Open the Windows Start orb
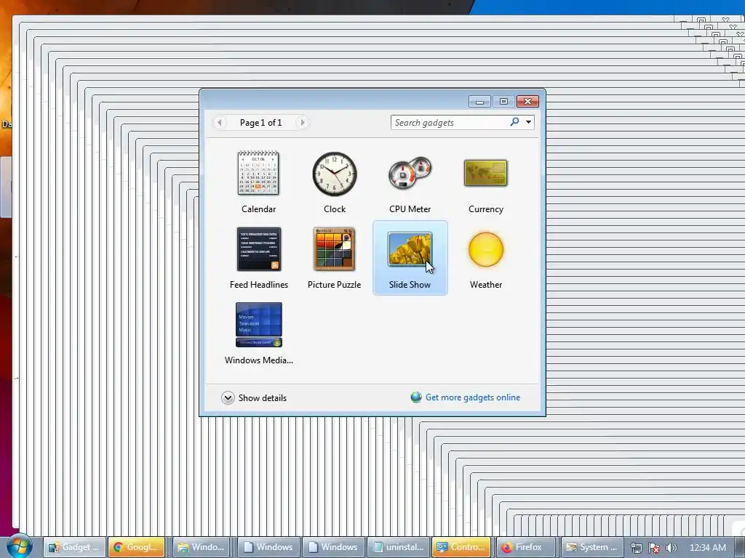 (x=19, y=546)
